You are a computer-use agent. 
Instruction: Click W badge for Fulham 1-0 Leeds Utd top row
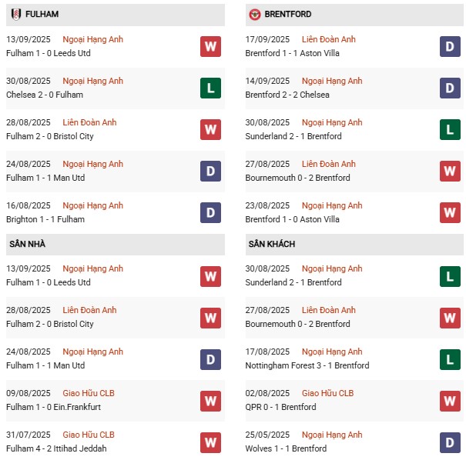click(210, 47)
